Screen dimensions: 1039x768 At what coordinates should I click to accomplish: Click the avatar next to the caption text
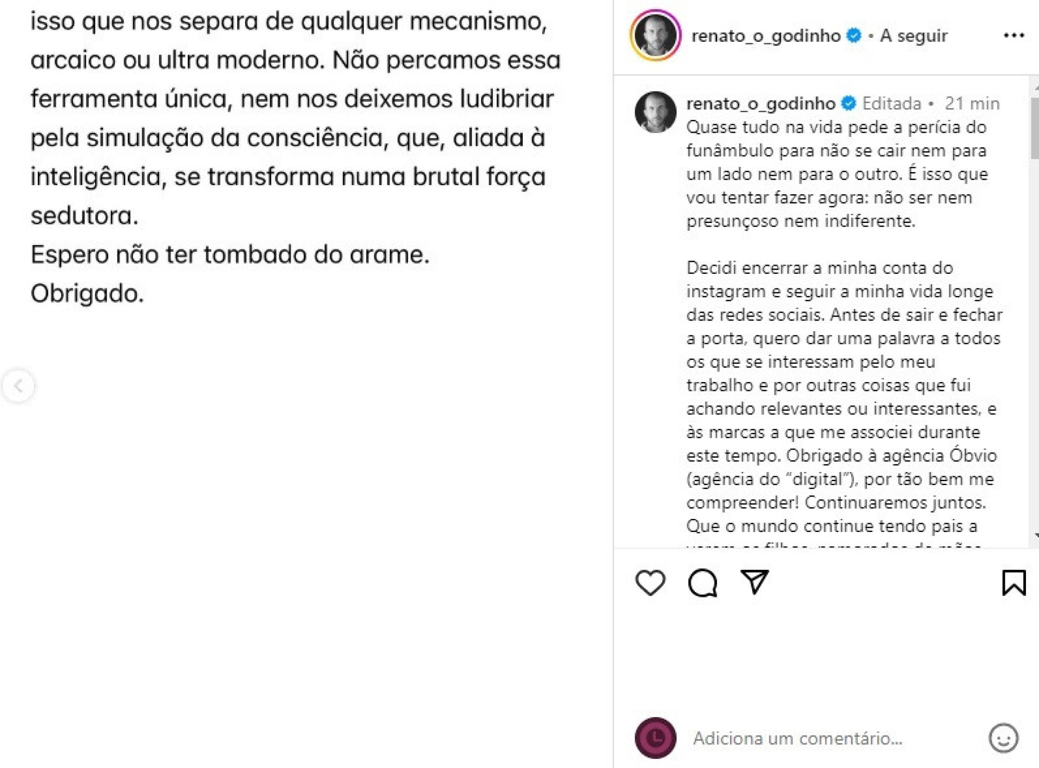point(656,104)
